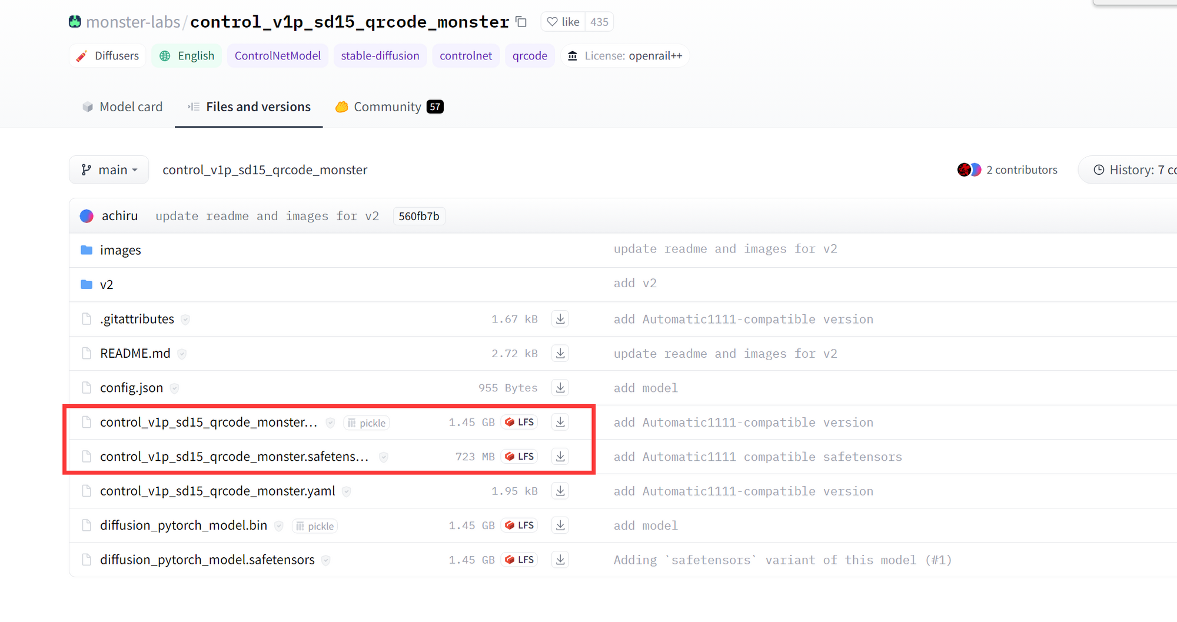Click the contributors avatars
This screenshot has width=1177, height=622.
pyautogui.click(x=969, y=170)
